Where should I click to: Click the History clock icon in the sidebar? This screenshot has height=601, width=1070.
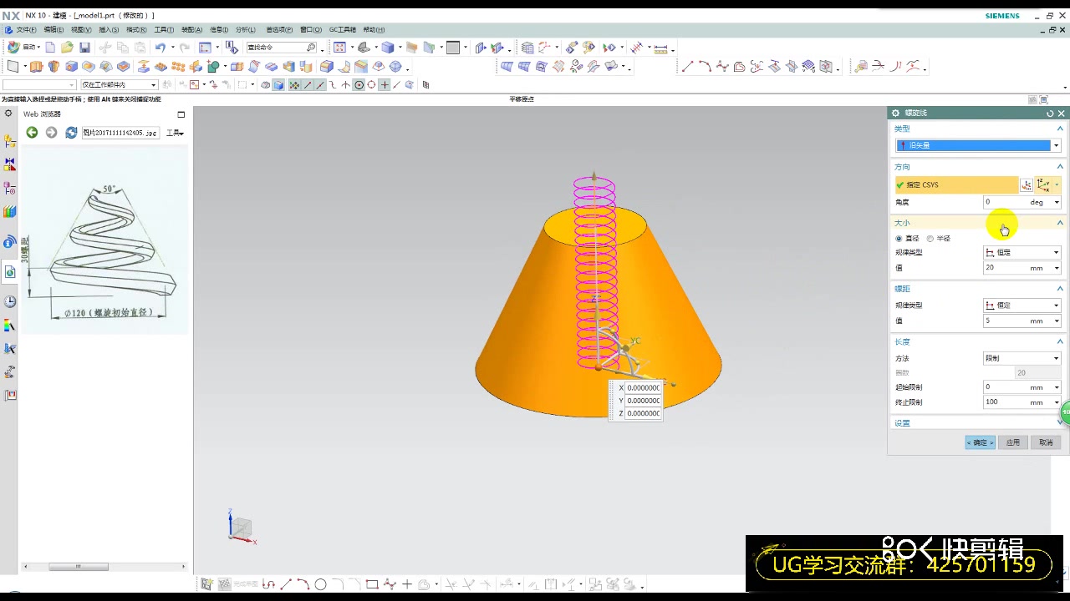coord(10,301)
